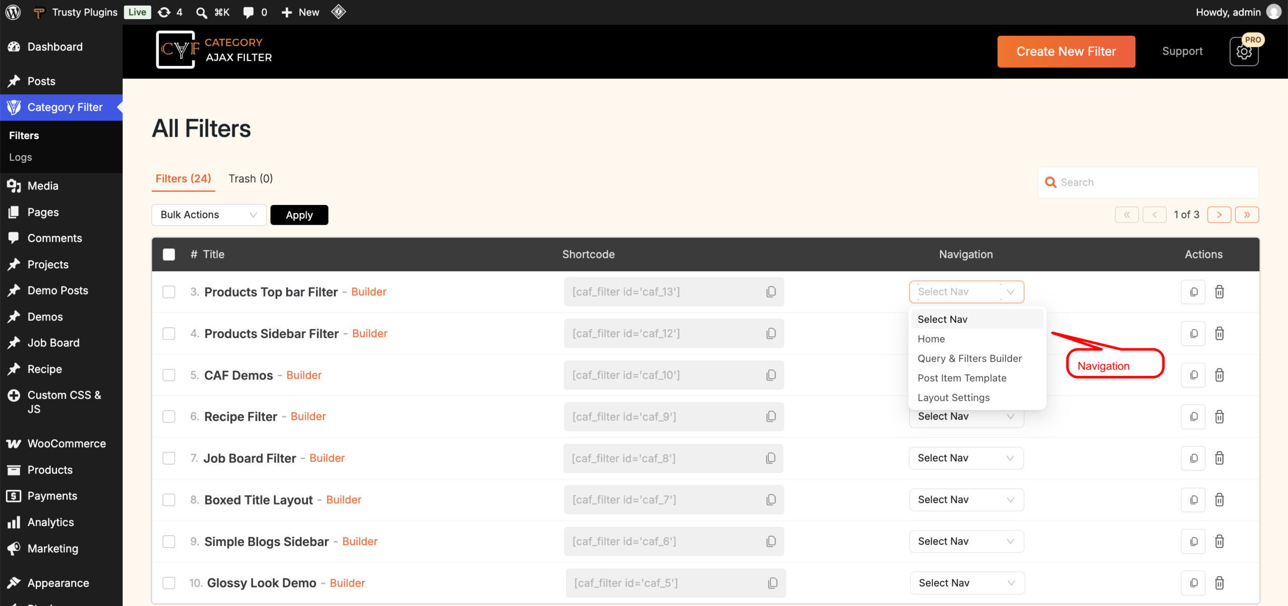Screen dimensions: 1288x606
Task: Click Create New Filter button
Action: click(1066, 52)
